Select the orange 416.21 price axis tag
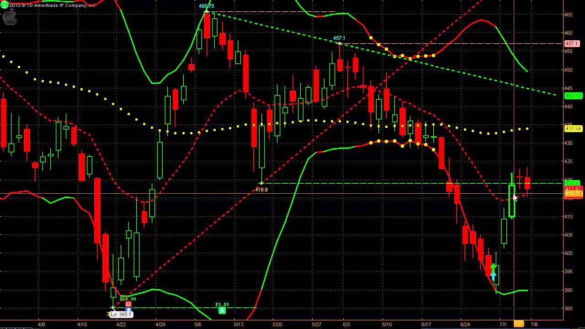585x329 pixels. point(573,194)
